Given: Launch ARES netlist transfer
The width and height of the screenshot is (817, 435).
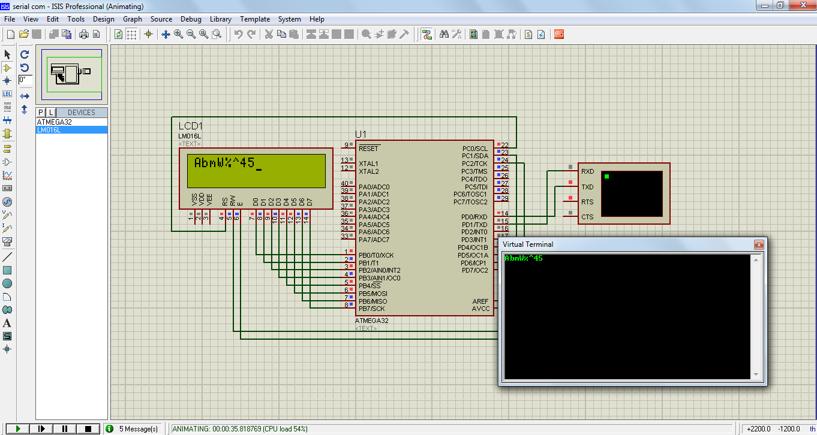Looking at the screenshot, I should pyautogui.click(x=559, y=34).
